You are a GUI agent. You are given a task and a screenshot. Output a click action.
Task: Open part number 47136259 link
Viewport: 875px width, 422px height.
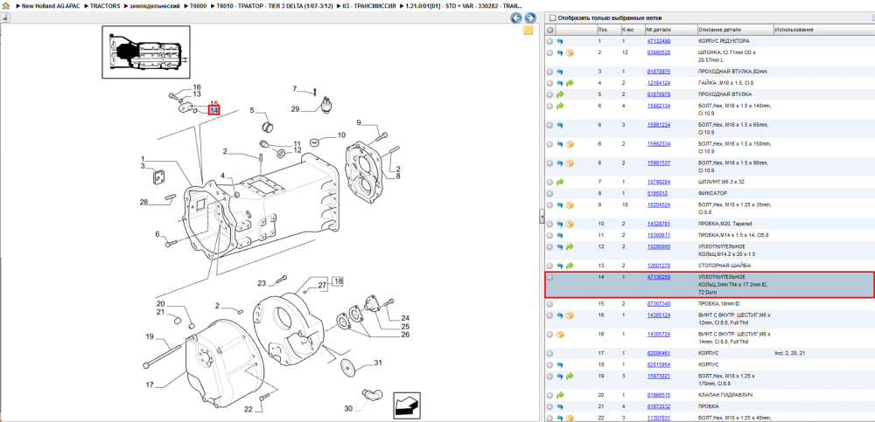pyautogui.click(x=659, y=276)
